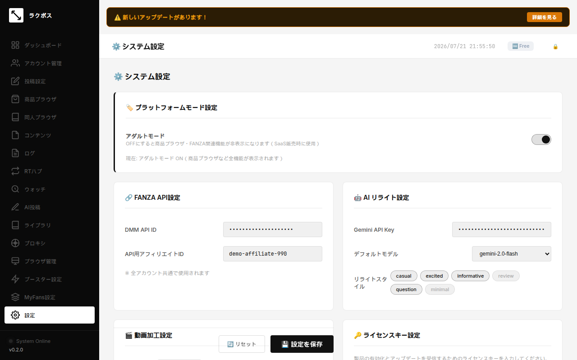The height and width of the screenshot is (360, 577).
Task: Click the 動画加工設定 heading
Action: [x=148, y=335]
